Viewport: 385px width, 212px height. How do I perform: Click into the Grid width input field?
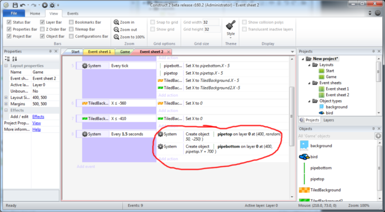coord(211,22)
